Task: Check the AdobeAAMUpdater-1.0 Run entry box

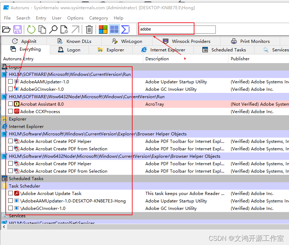Action: 11,82
